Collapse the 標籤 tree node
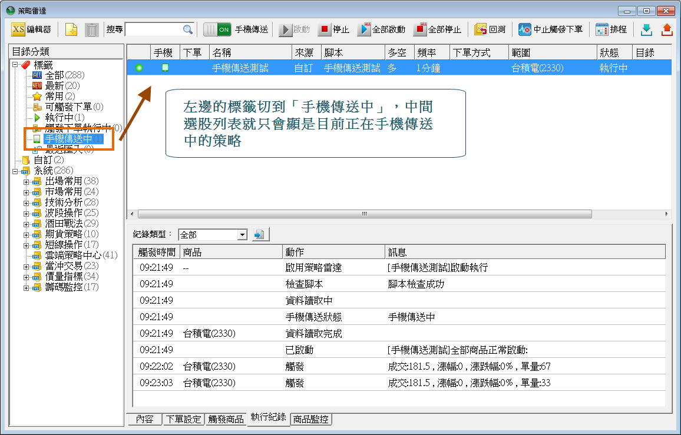This screenshot has height=435, width=681. point(15,65)
